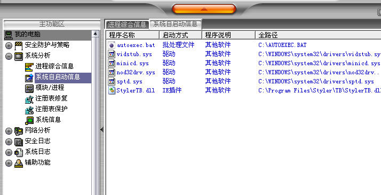The image size is (381, 195).
Task: Expand the 安全防护与策略 node
Action: point(9,45)
